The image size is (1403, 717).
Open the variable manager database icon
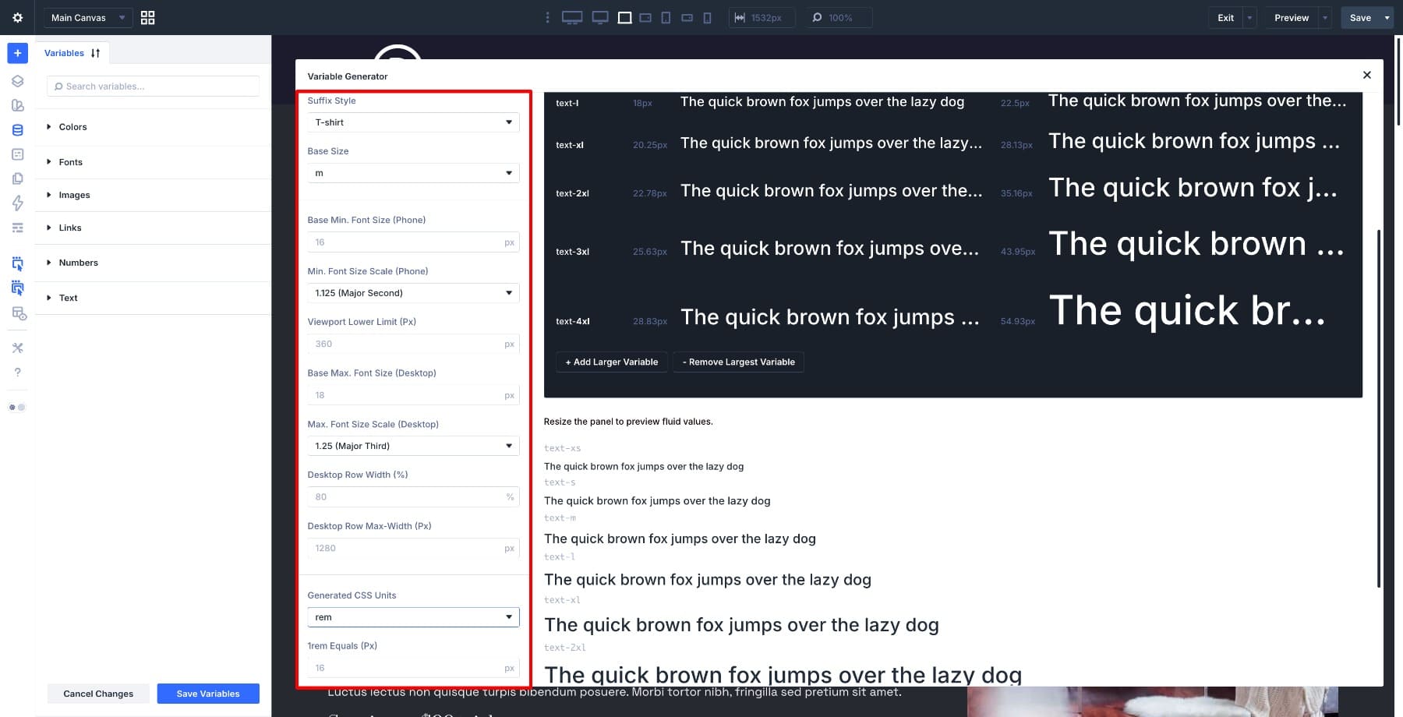point(17,130)
